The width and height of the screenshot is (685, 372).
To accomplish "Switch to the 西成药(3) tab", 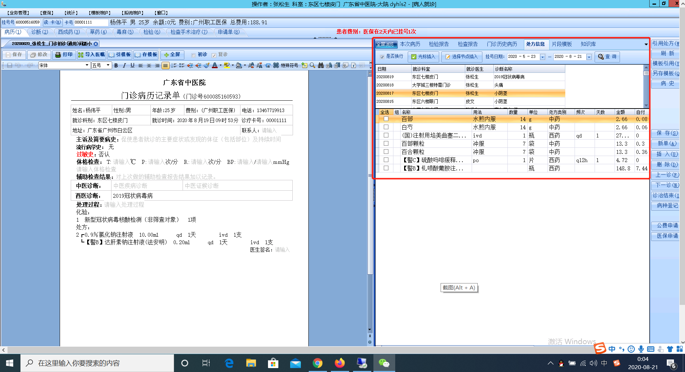I will pyautogui.click(x=69, y=32).
